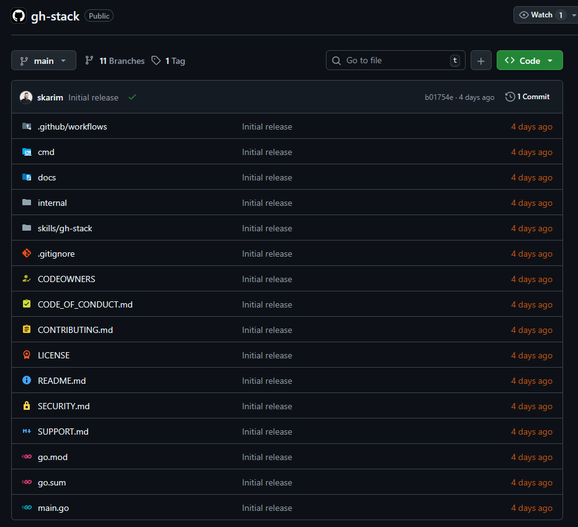578x527 pixels.
Task: Open the Initial release commit message in header
Action: tap(93, 97)
